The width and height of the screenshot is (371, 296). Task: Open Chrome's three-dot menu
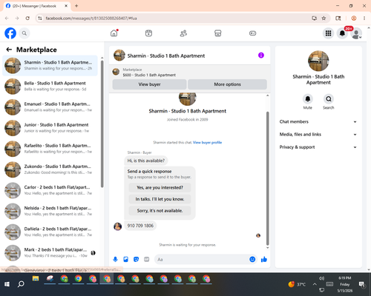coord(364,18)
